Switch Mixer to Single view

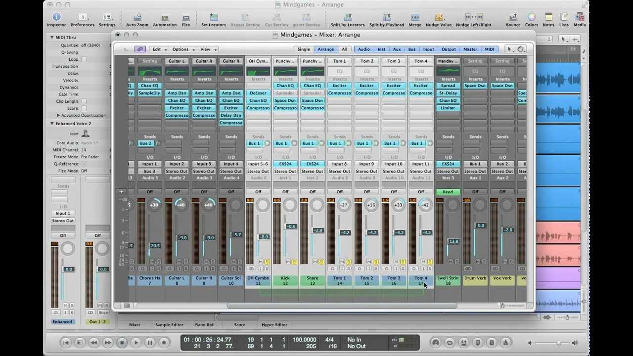click(x=304, y=49)
